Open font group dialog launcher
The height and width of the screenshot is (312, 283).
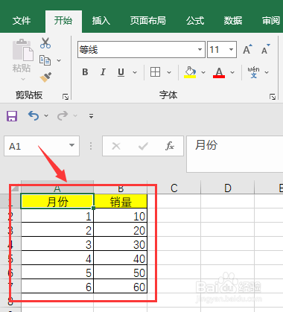273,97
